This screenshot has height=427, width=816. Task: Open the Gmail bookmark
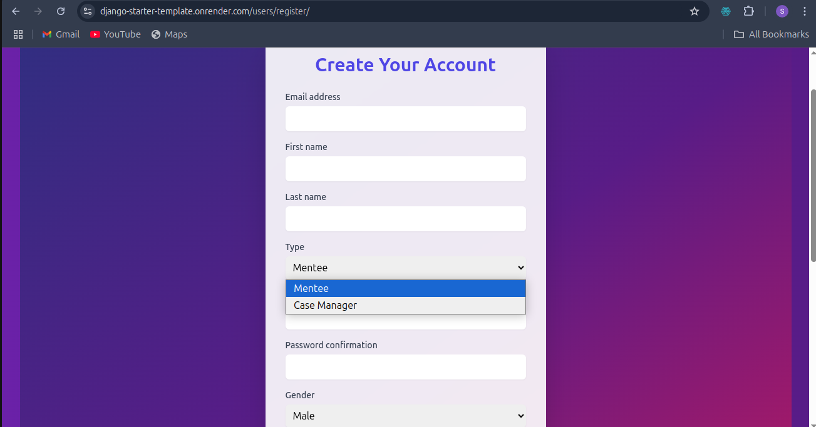(61, 34)
